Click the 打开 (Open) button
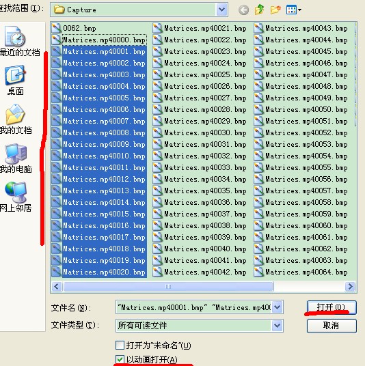This screenshot has height=366, width=365. 332,307
